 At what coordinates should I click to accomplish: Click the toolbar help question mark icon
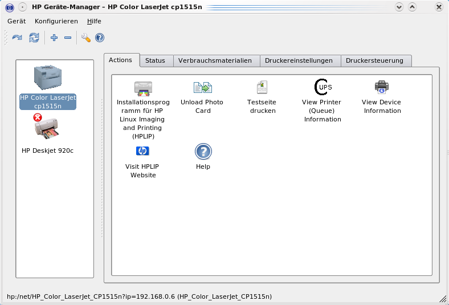[100, 38]
